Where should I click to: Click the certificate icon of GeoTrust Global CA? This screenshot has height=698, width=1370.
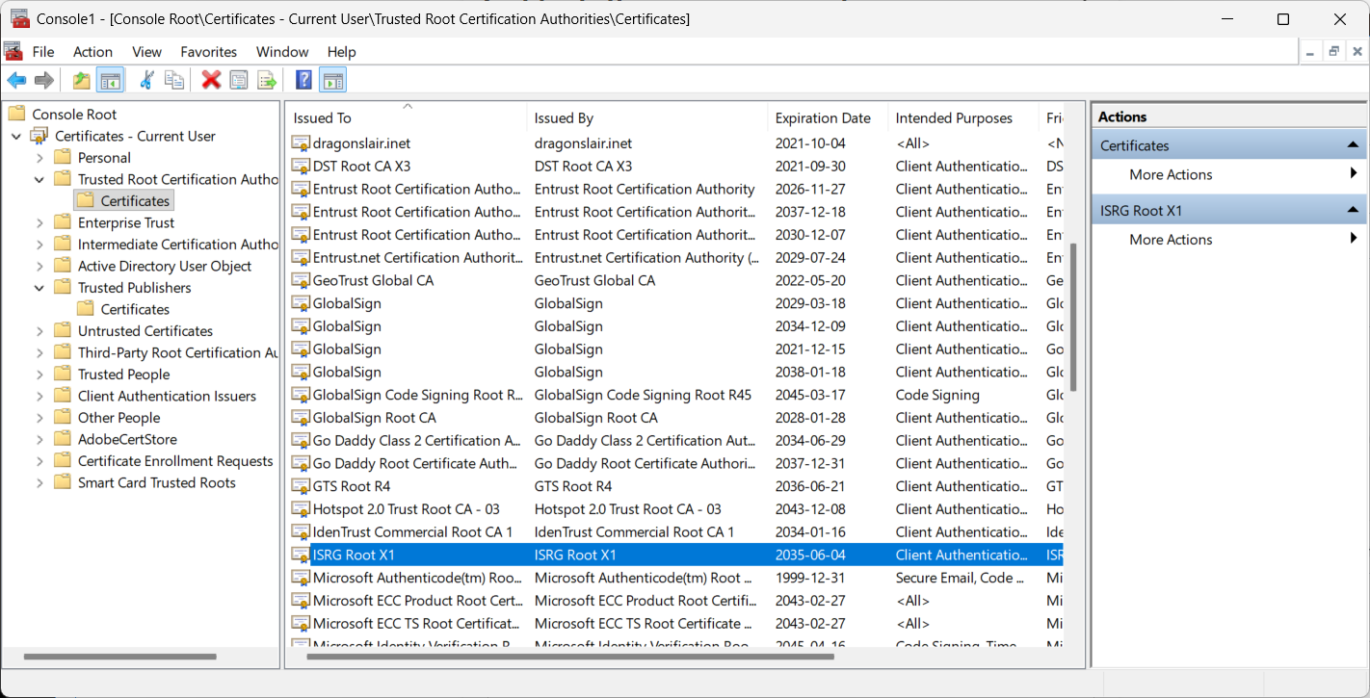point(301,281)
